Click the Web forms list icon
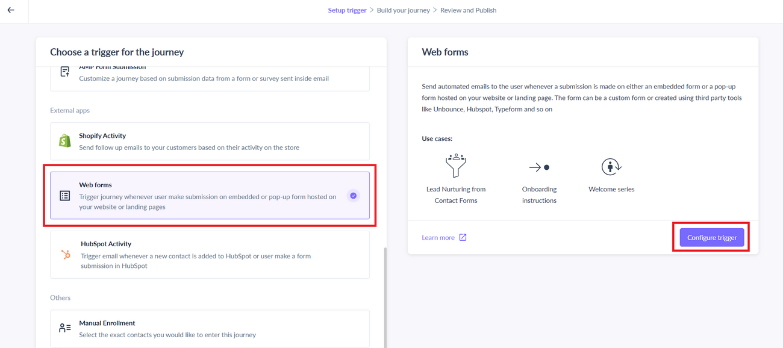Viewport: 783px width, 348px height. 65,196
